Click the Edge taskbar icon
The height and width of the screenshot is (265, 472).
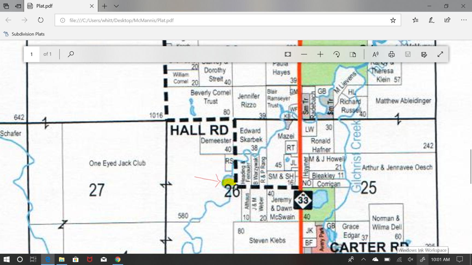48,259
